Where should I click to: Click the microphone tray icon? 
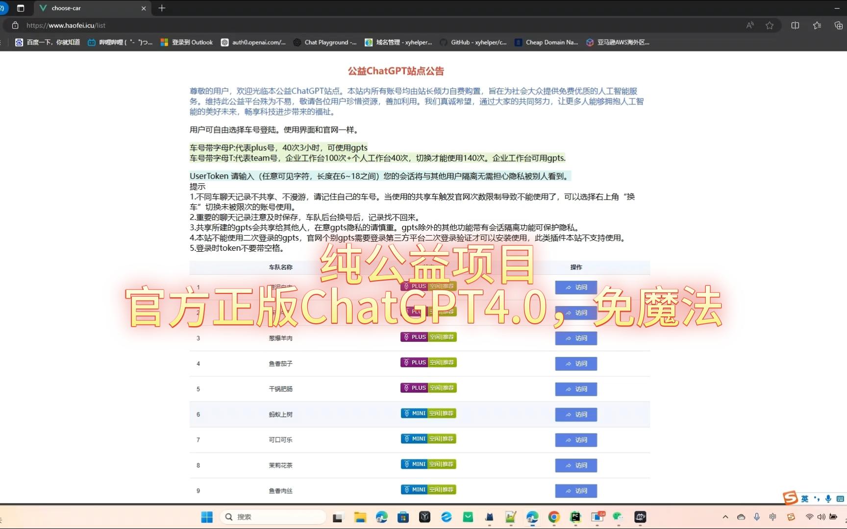coord(757,517)
